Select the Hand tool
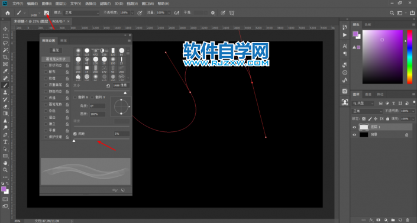Image resolution: width=417 pixels, height=223 pixels. (x=5, y=163)
